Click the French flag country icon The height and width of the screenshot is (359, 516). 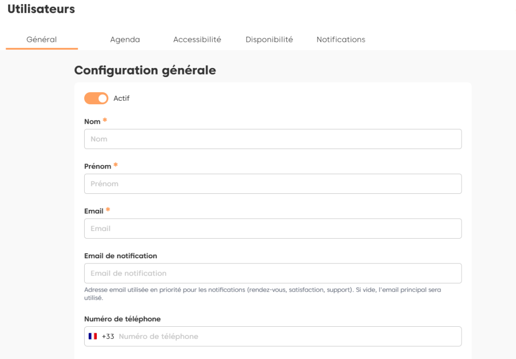click(x=93, y=336)
